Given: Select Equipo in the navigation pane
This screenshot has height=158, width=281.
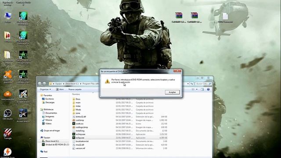Looking at the screenshot, I should [x=45, y=137].
